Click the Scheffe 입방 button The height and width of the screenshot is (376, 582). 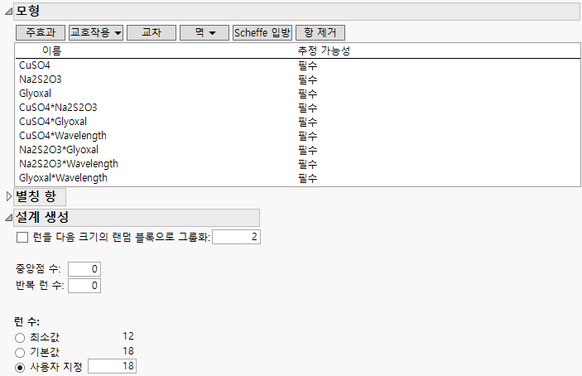click(x=262, y=32)
